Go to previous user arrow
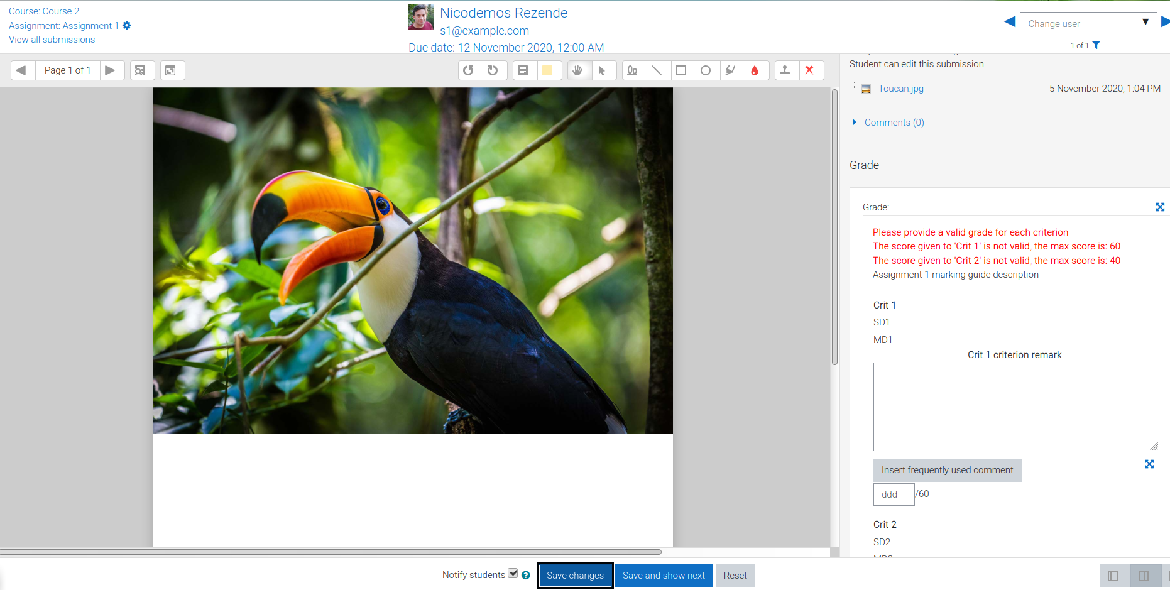The image size is (1170, 590). pyautogui.click(x=1010, y=22)
